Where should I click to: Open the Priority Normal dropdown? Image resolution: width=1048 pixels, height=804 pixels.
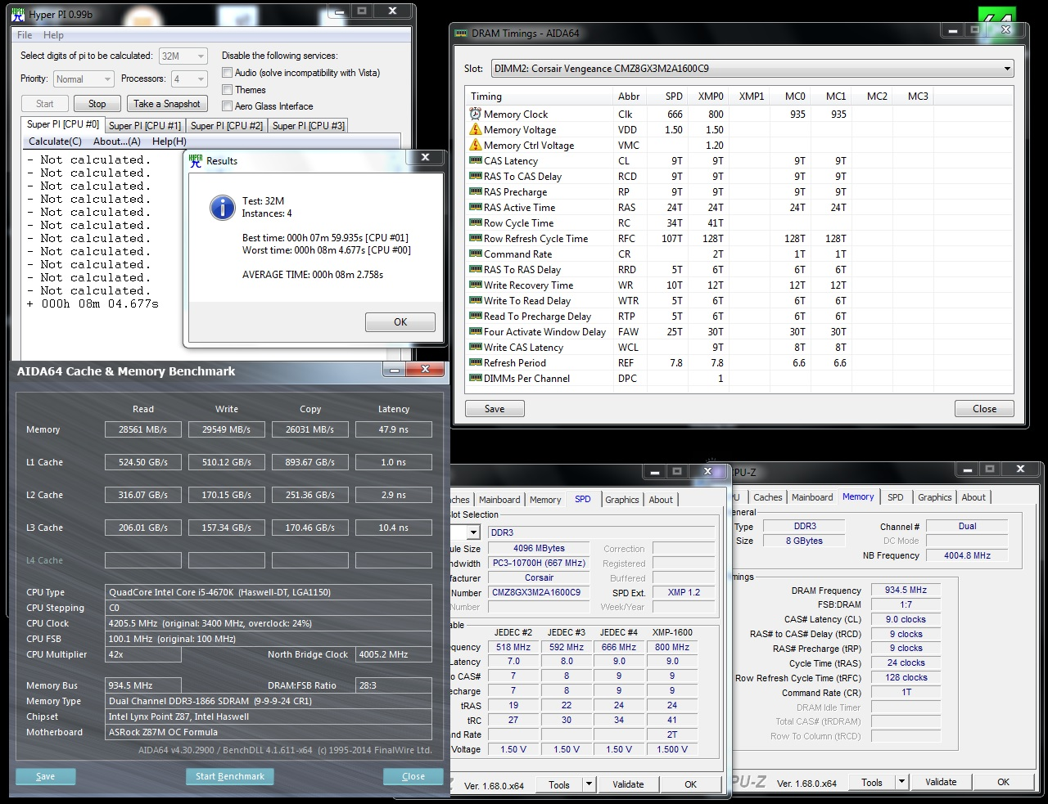pyautogui.click(x=84, y=79)
